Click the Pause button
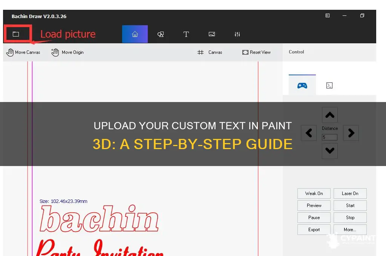Viewport: 386px width, 256px height. click(x=314, y=218)
